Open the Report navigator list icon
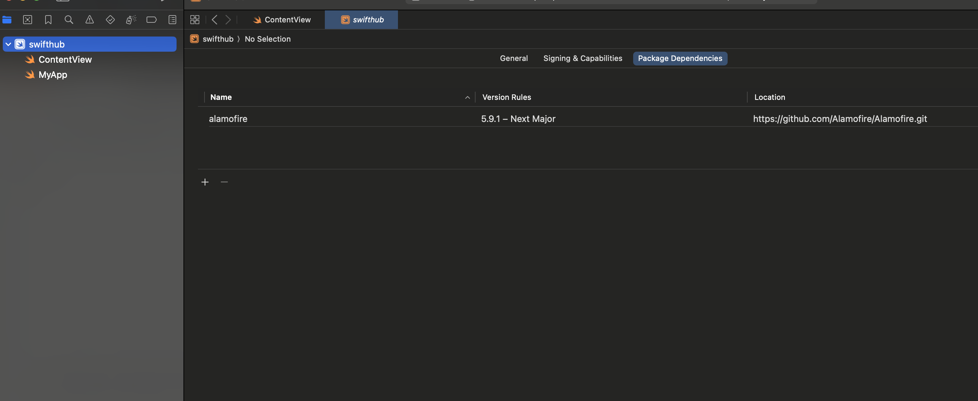The height and width of the screenshot is (401, 978). tap(172, 20)
